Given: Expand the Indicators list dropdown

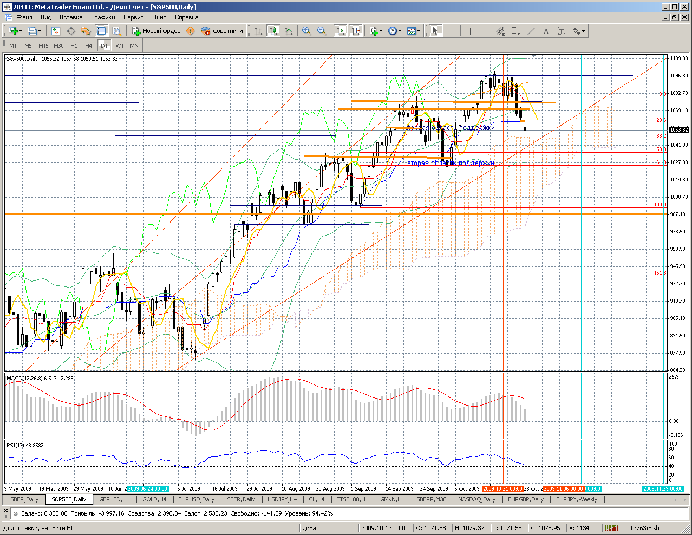Looking at the screenshot, I should point(376,31).
